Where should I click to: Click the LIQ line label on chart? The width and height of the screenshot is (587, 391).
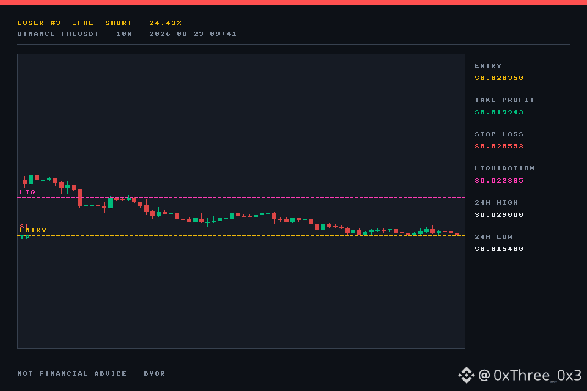28,192
